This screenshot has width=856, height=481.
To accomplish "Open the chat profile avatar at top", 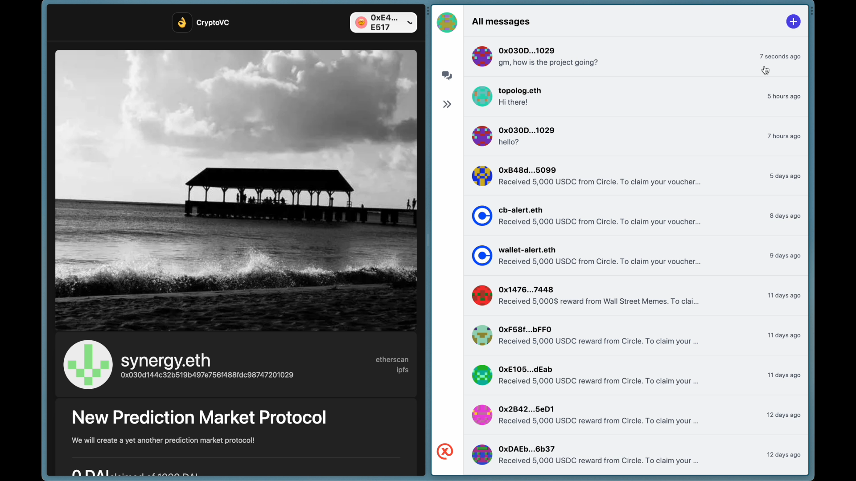I will pos(447,22).
